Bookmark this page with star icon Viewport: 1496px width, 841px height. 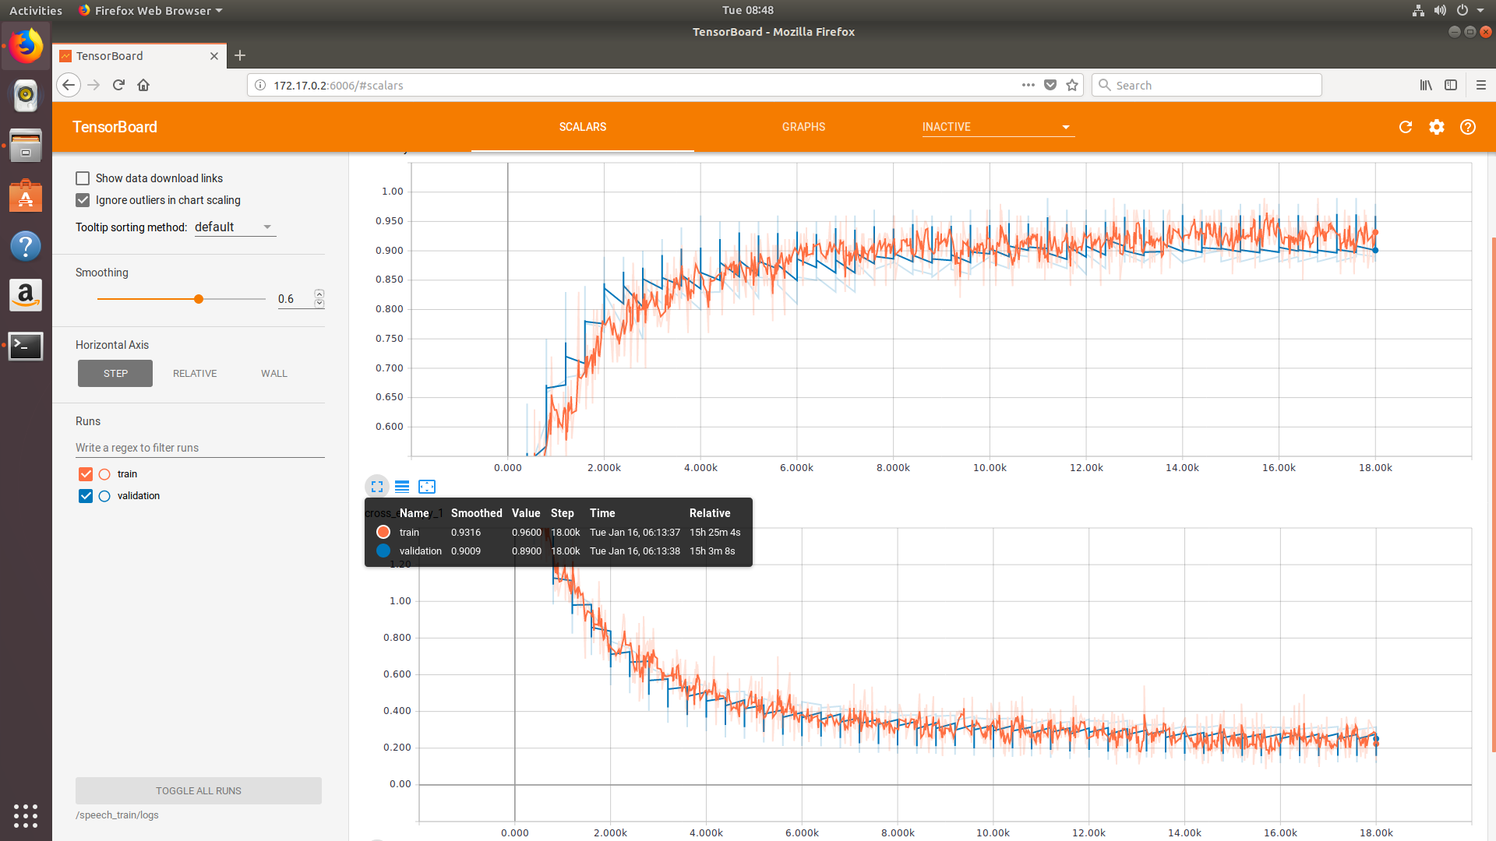tap(1072, 85)
